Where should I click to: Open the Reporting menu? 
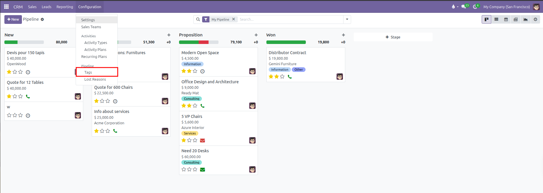pyautogui.click(x=65, y=7)
